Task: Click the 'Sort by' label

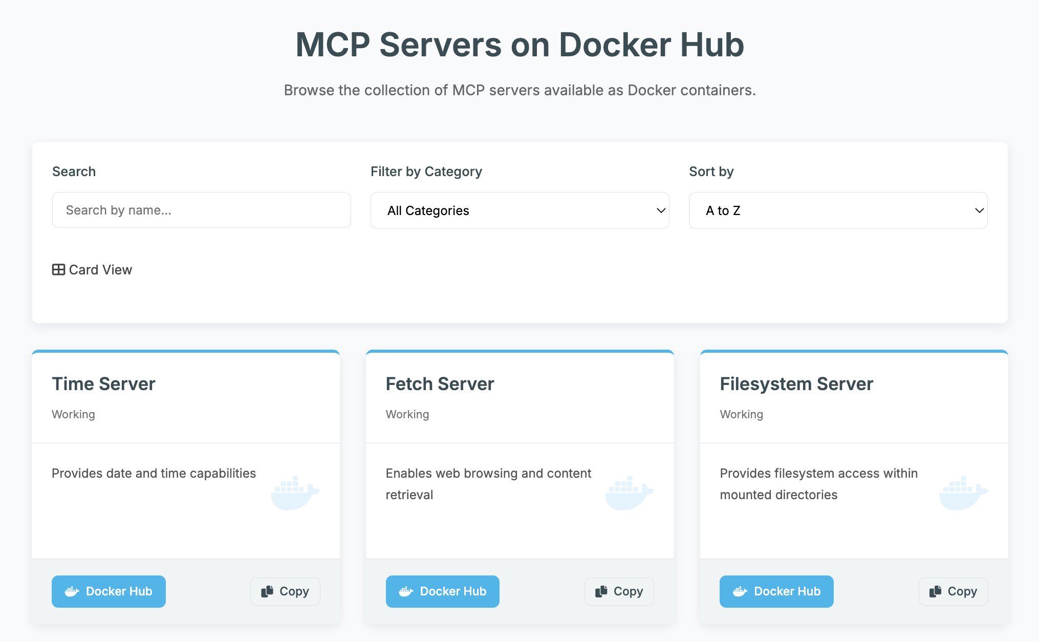Action: click(x=711, y=172)
